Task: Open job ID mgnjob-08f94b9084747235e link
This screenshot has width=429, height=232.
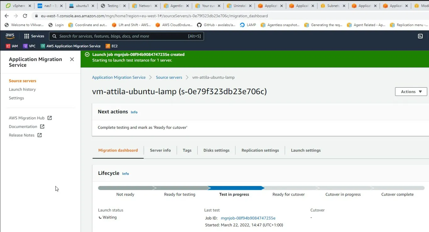Action: [248, 218]
